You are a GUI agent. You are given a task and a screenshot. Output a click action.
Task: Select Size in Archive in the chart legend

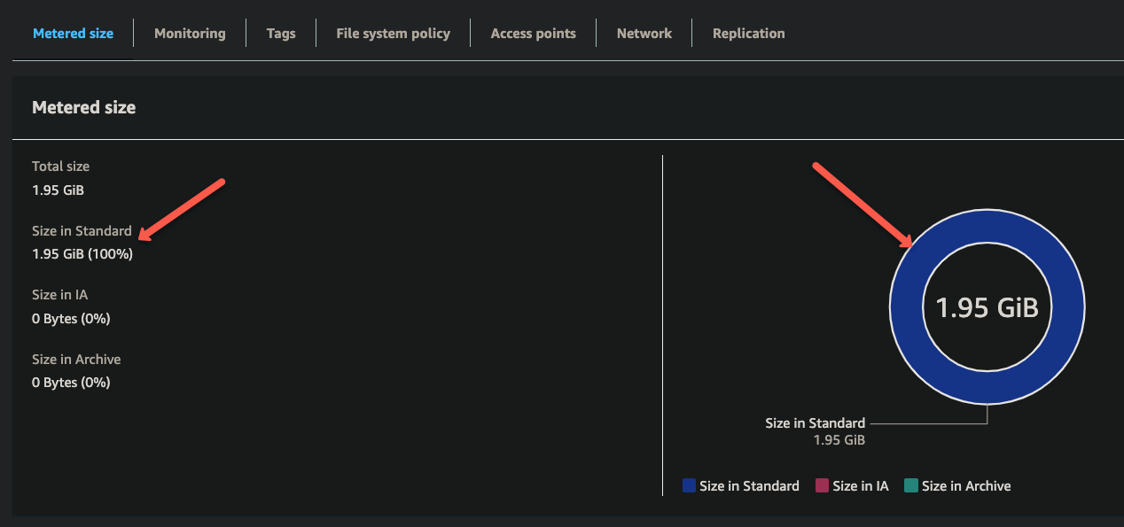point(966,485)
